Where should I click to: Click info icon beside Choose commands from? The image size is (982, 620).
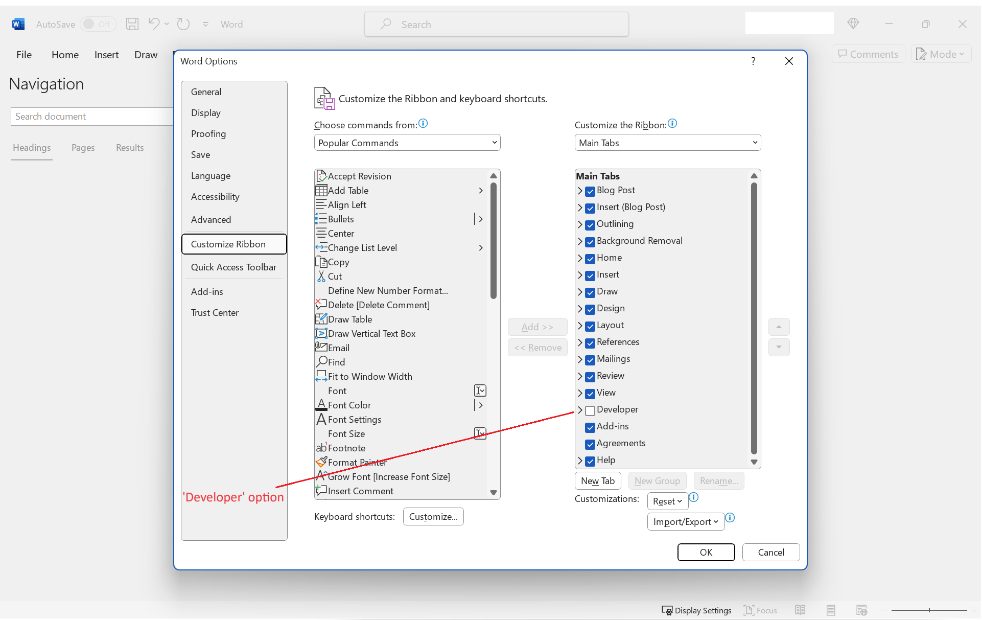click(423, 123)
